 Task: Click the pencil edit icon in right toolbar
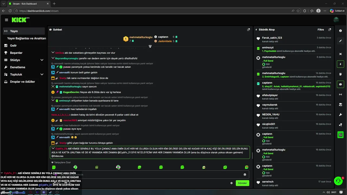point(340,41)
